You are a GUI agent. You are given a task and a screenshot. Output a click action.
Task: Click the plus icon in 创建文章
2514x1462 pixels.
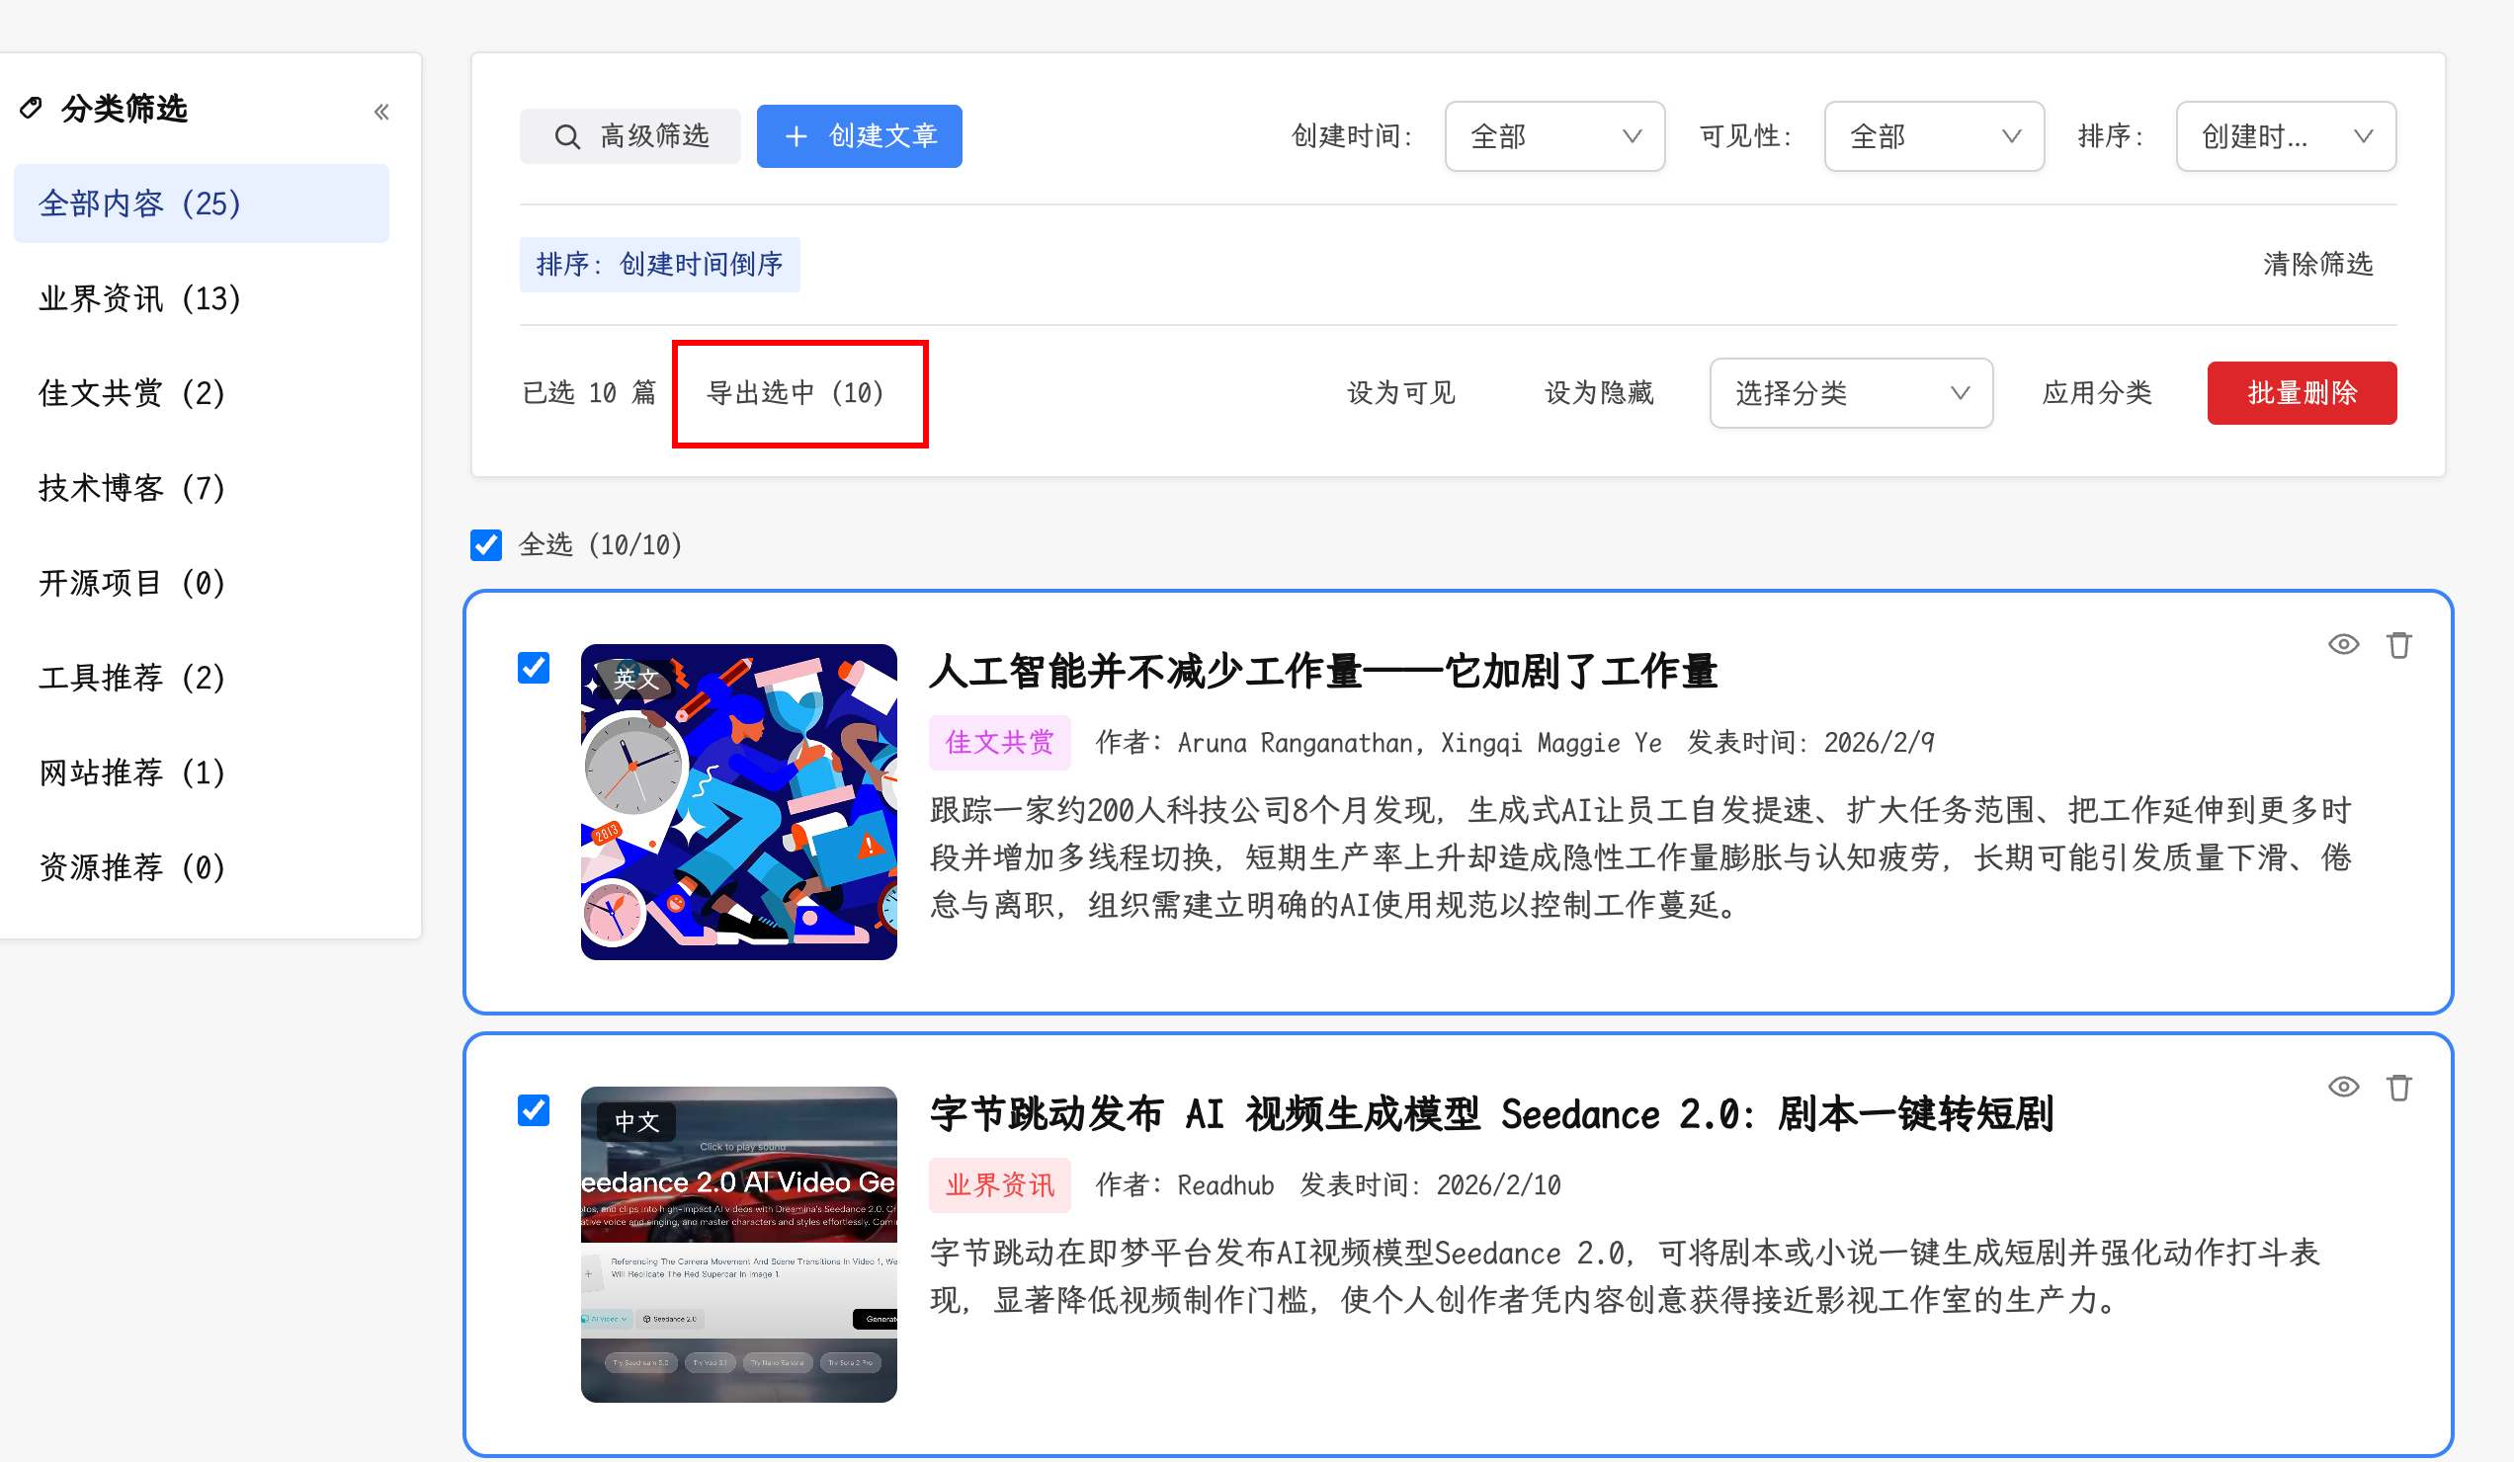[x=796, y=136]
